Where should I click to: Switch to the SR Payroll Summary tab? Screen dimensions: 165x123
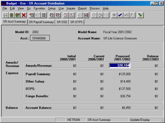point(41,22)
